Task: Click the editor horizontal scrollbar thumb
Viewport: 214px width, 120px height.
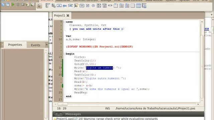Action: [63, 104]
